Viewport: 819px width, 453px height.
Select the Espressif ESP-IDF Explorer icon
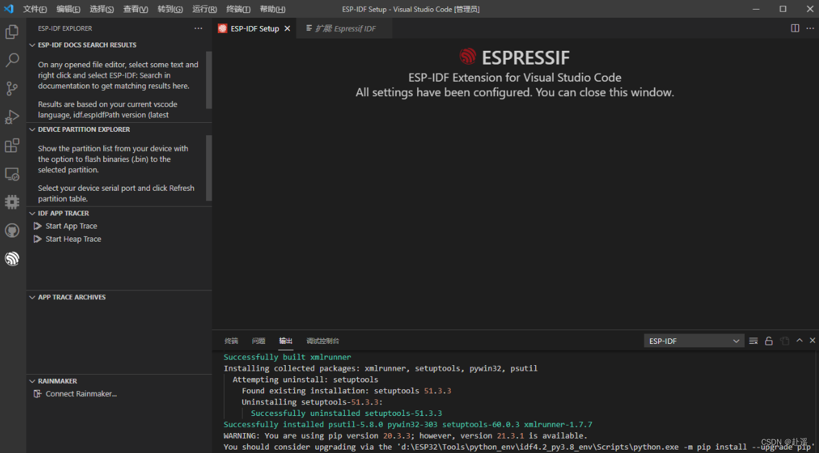(12, 258)
